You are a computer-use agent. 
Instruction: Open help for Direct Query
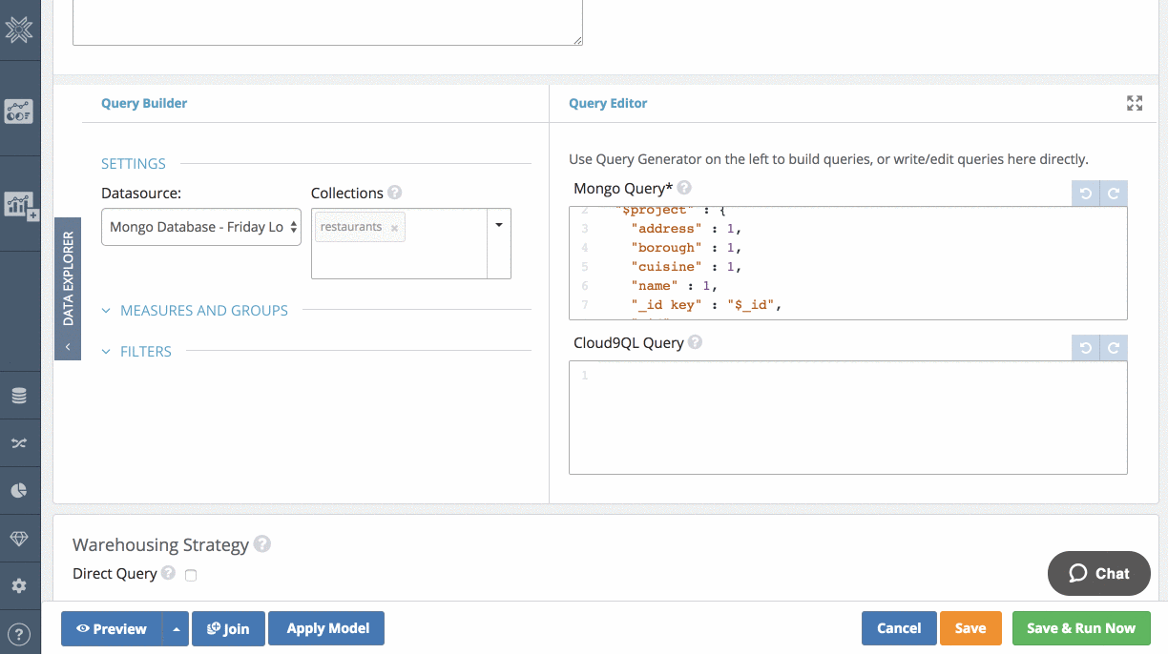coord(168,573)
